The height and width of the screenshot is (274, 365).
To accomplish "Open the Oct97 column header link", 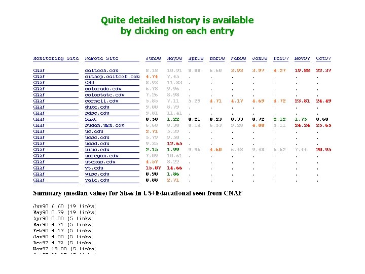I will (323, 58).
